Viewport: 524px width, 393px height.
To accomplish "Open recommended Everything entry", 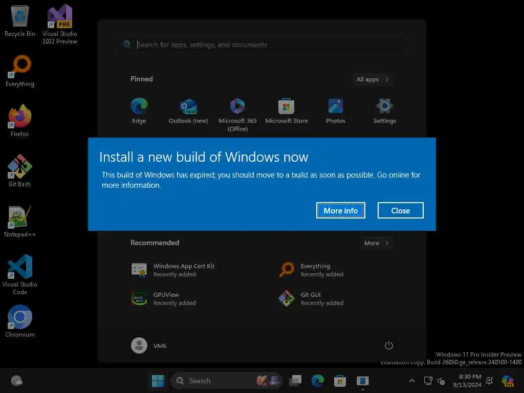I will pyautogui.click(x=312, y=270).
